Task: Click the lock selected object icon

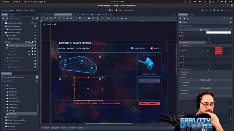Action: click(x=89, y=19)
